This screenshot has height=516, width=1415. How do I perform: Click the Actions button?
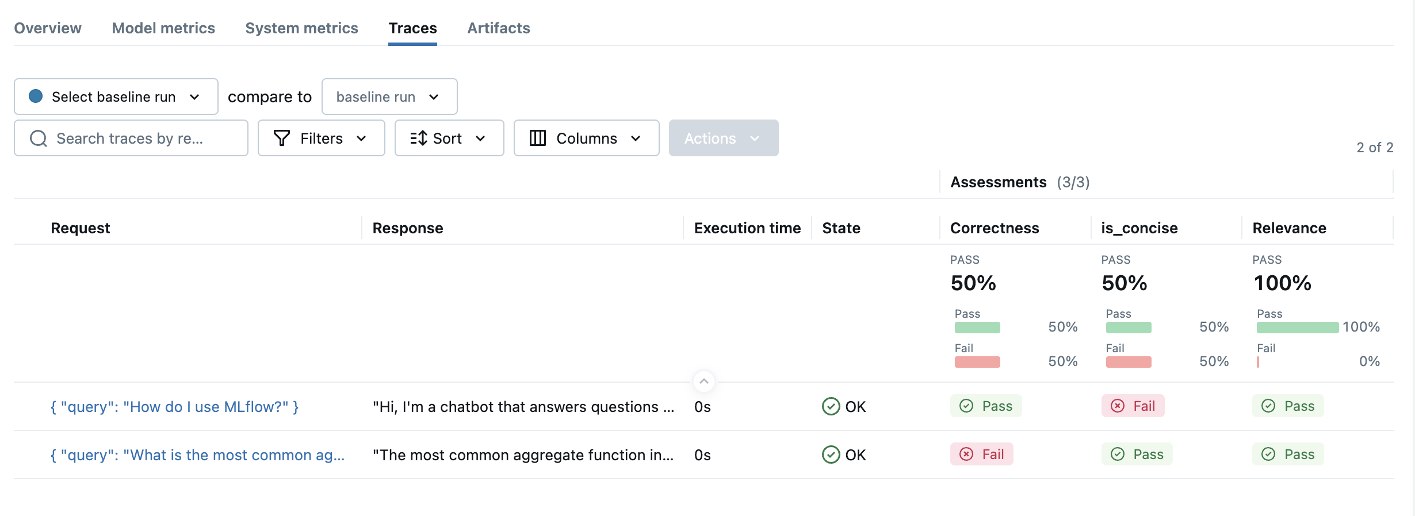pos(723,138)
